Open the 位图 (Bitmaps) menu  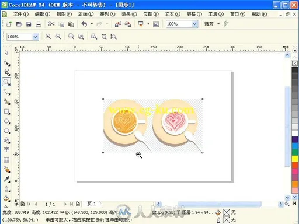pos(151,14)
